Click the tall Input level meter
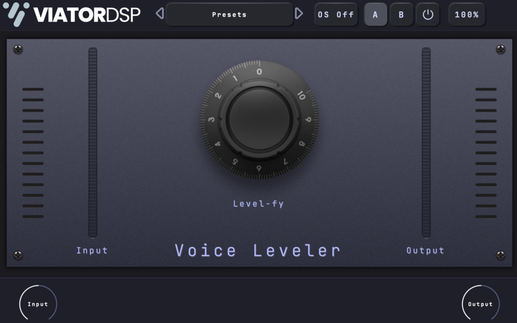 [x=93, y=142]
